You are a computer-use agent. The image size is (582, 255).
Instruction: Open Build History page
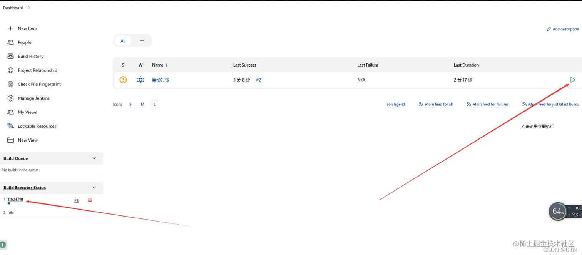pos(31,56)
